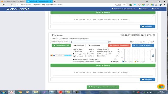Open the red Opera icon on the taskbar
This screenshot has height=94, width=168.
(x=60, y=92)
